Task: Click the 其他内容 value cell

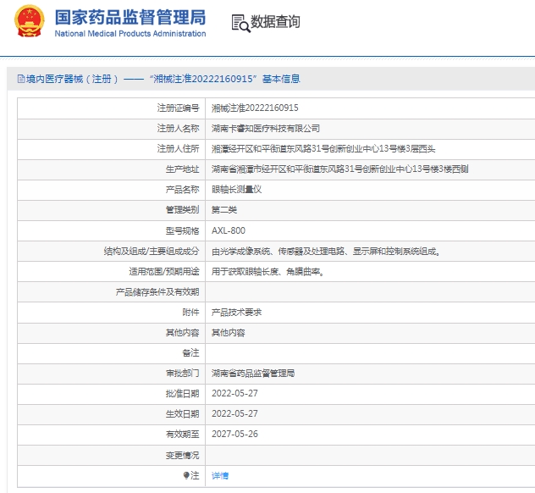Action: click(229, 333)
